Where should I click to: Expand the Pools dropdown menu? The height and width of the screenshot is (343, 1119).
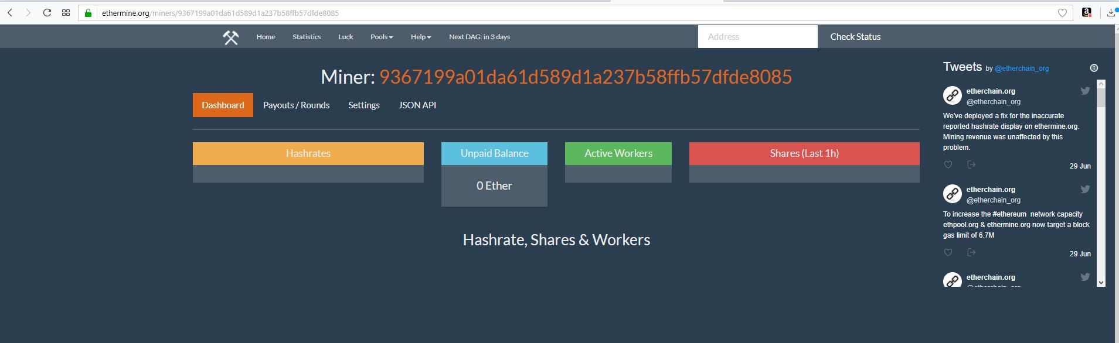click(x=382, y=37)
